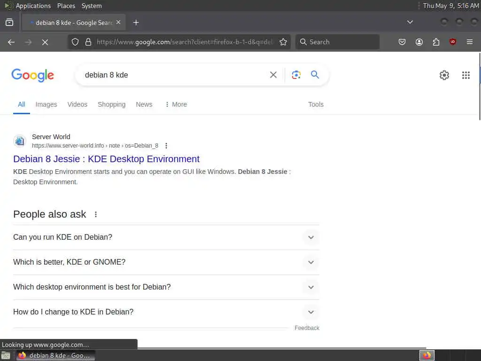The width and height of the screenshot is (481, 361).
Task: Click the page vertical scrollbar
Action: (x=480, y=86)
